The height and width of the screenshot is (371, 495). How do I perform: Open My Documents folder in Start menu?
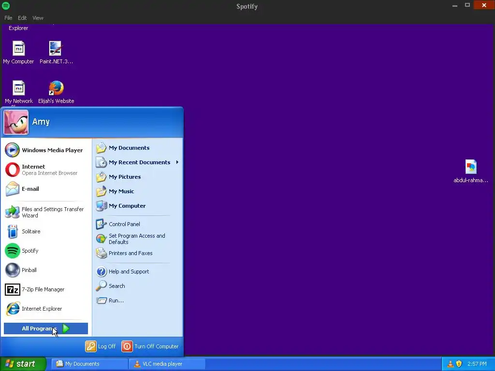click(x=138, y=148)
